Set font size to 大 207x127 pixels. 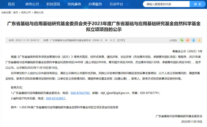point(101,40)
